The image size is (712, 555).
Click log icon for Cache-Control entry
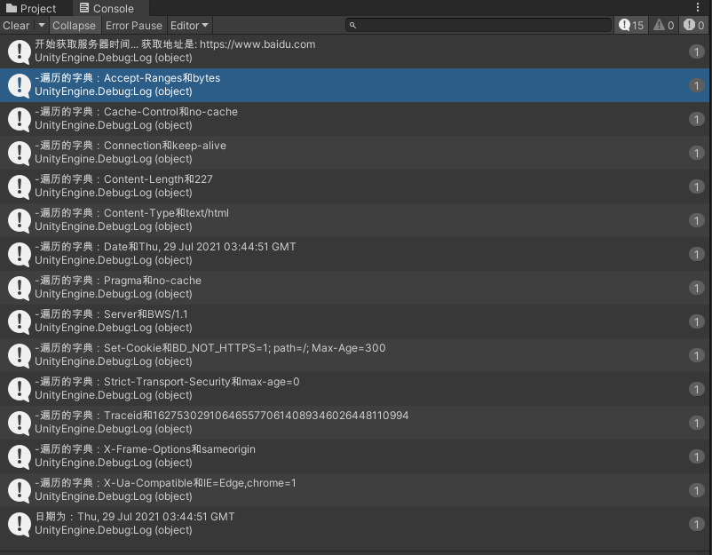[x=19, y=118]
